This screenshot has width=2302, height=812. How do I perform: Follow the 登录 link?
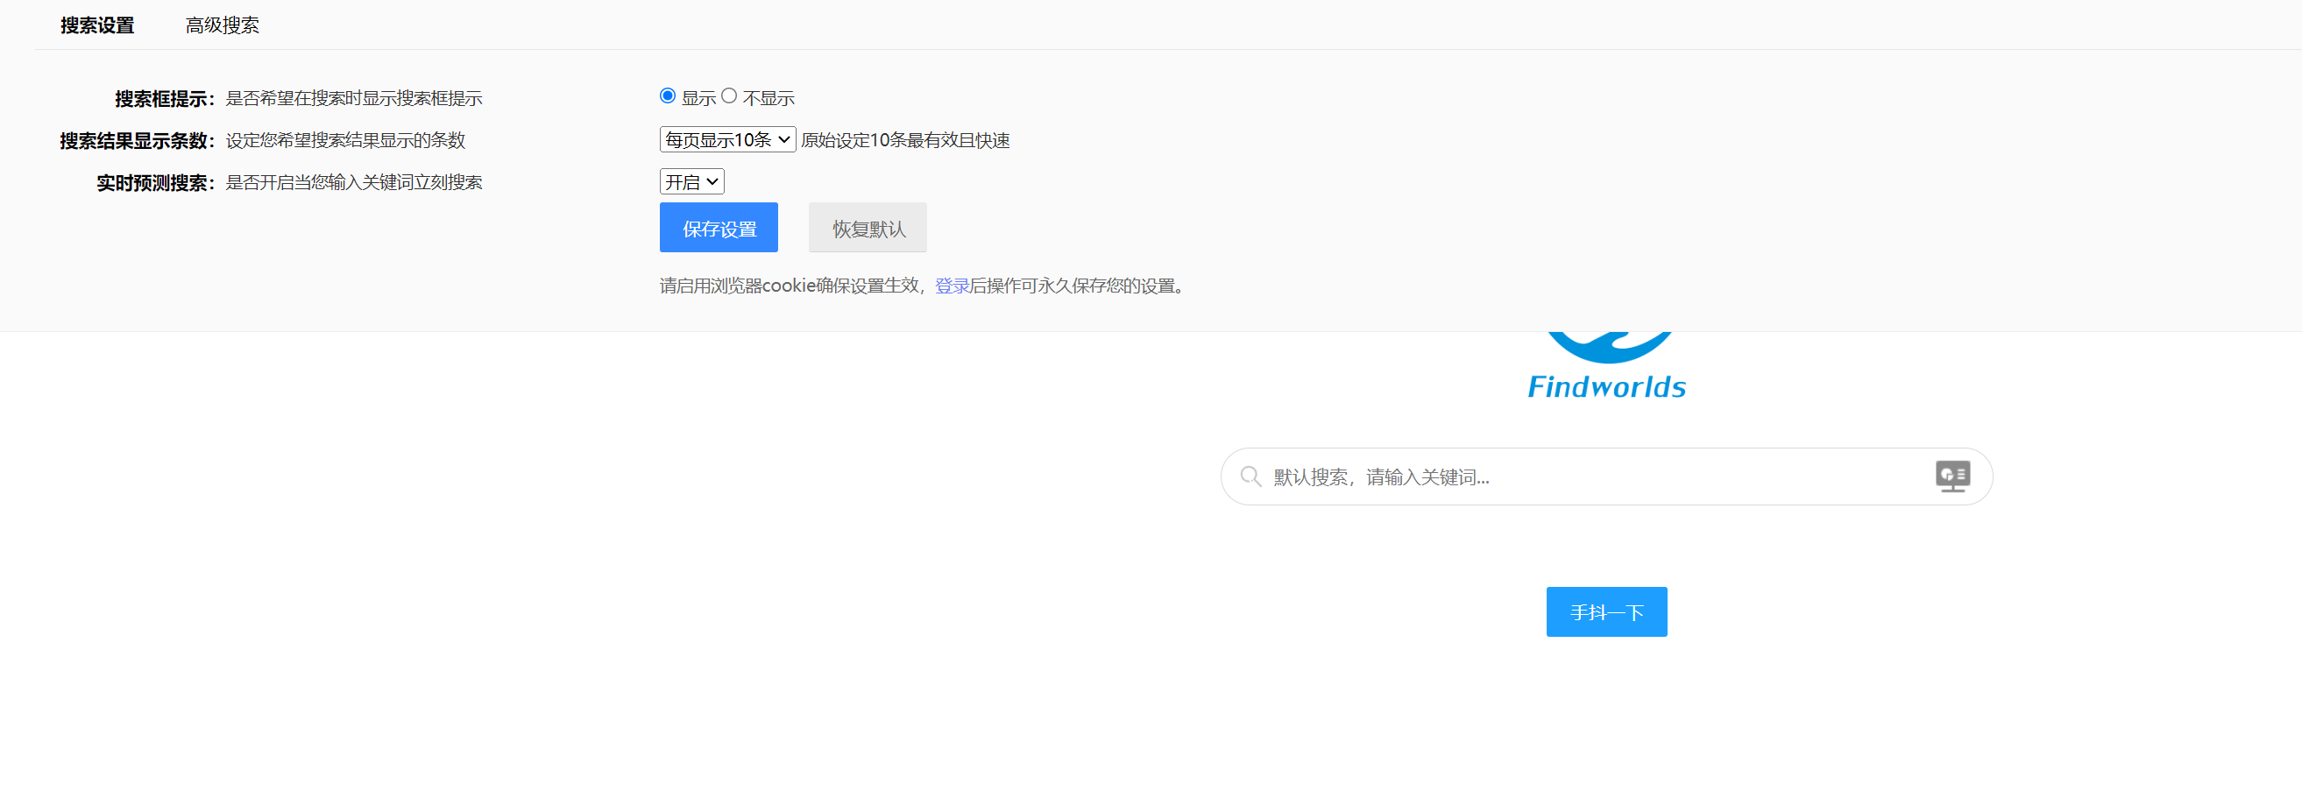[952, 286]
